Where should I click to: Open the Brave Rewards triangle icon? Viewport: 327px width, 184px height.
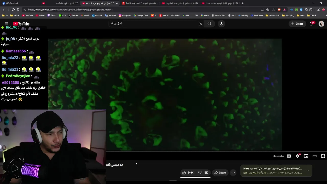[284, 10]
